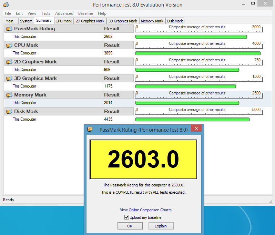Click the 2D Graphics Mark section icon
This screenshot has height=235, width=275.
coord(9,62)
